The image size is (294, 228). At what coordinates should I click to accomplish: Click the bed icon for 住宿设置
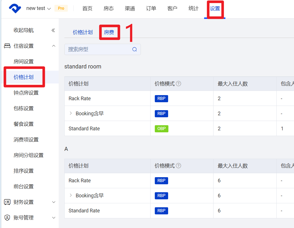7,46
